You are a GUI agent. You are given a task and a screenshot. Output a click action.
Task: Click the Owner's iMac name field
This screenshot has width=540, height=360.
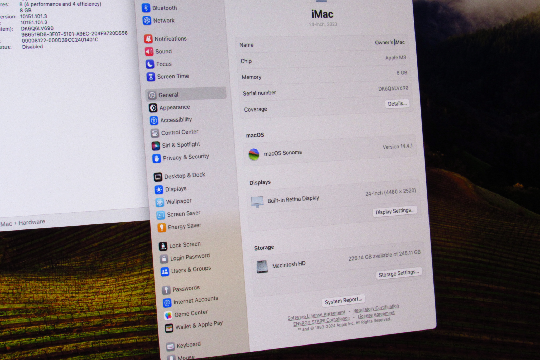pos(389,43)
